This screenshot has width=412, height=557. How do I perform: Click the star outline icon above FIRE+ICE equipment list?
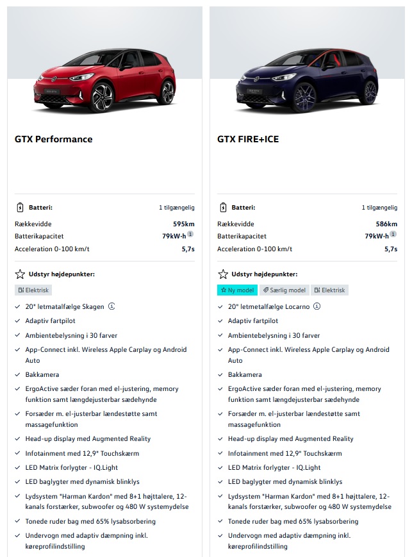coord(222,275)
